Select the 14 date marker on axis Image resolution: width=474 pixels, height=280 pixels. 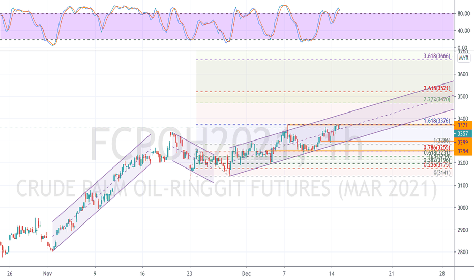pyautogui.click(x=332, y=274)
